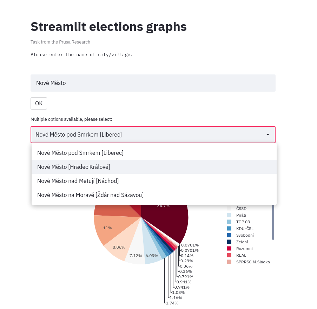Click the red Rozumní legend swatch
The width and height of the screenshot is (317, 309).
click(229, 249)
